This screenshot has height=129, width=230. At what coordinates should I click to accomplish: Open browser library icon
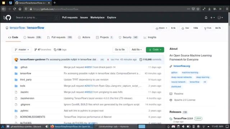215,9
